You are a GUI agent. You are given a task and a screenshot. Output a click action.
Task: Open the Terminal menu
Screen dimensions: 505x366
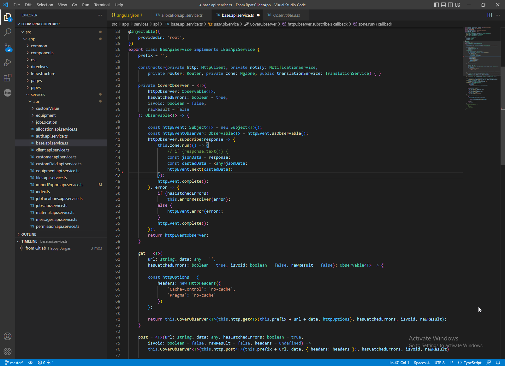[x=102, y=5]
